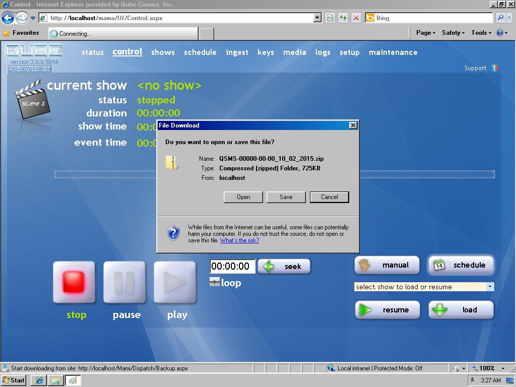
Task: Open the What's the risk? link
Action: [x=239, y=240]
